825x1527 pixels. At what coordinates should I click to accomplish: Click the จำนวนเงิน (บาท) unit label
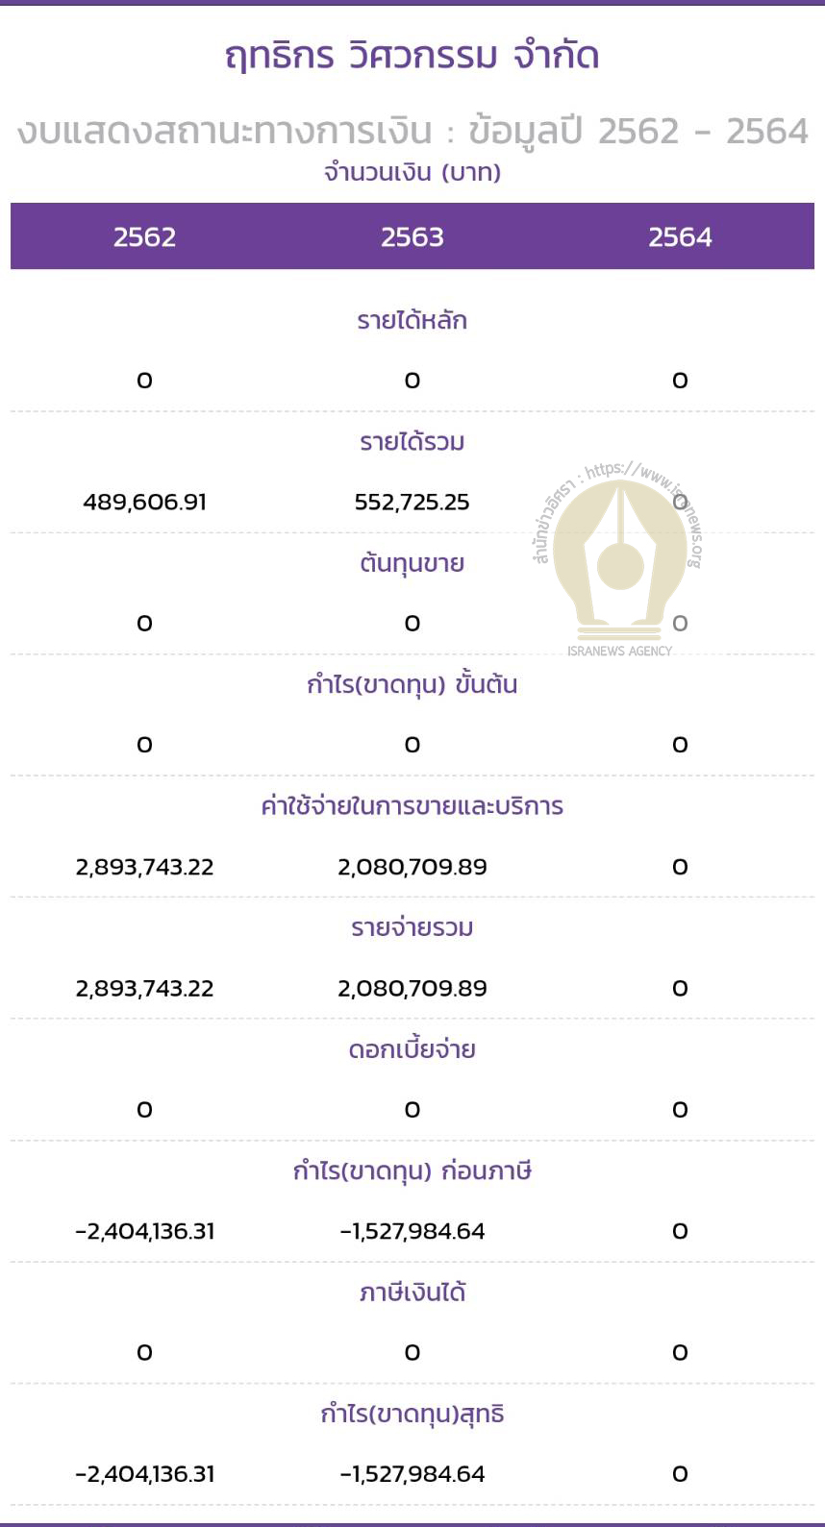click(x=412, y=173)
